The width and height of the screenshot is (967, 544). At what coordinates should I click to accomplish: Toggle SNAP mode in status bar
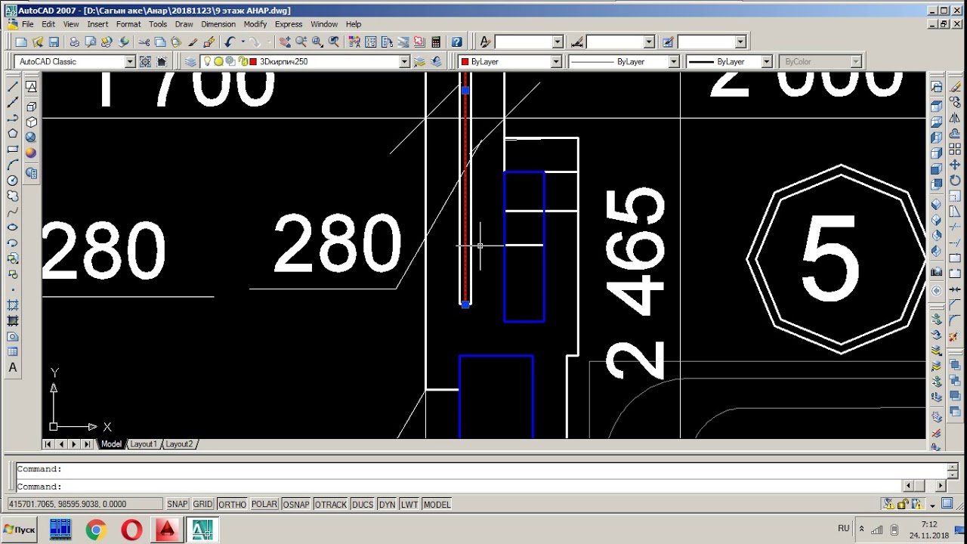tap(178, 505)
